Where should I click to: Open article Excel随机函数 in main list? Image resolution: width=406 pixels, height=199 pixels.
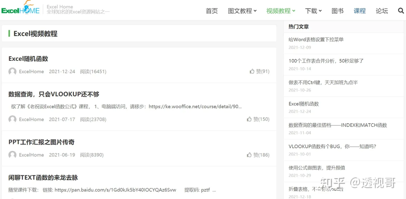28,59
